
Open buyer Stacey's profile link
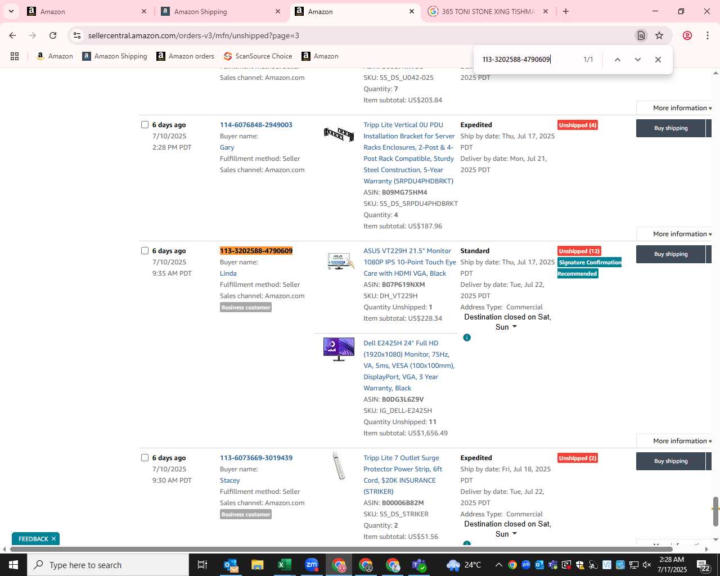pos(229,480)
